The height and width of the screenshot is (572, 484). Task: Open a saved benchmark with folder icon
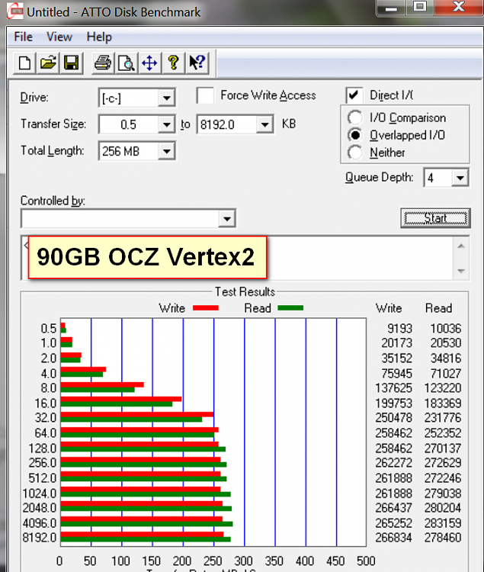(48, 63)
